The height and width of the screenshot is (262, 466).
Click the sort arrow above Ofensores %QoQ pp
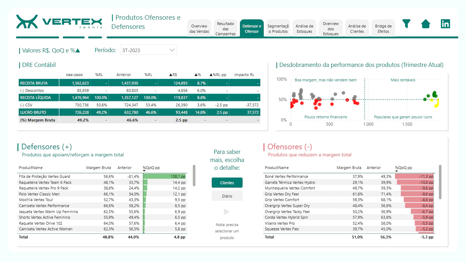point(396,171)
